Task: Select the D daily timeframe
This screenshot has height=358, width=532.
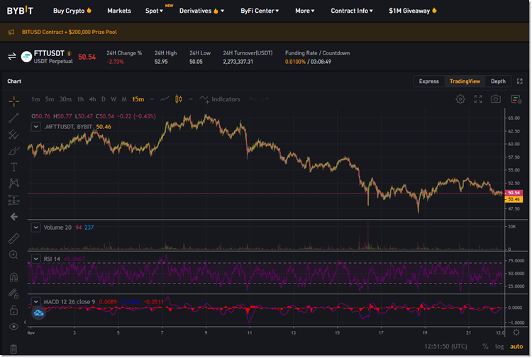Action: [103, 99]
